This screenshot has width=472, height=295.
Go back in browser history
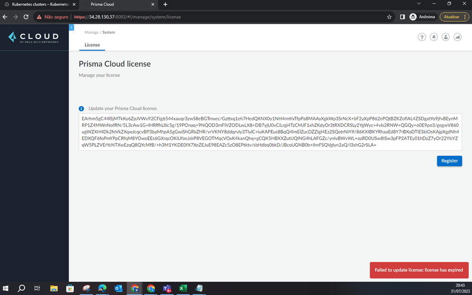pyautogui.click(x=5, y=17)
